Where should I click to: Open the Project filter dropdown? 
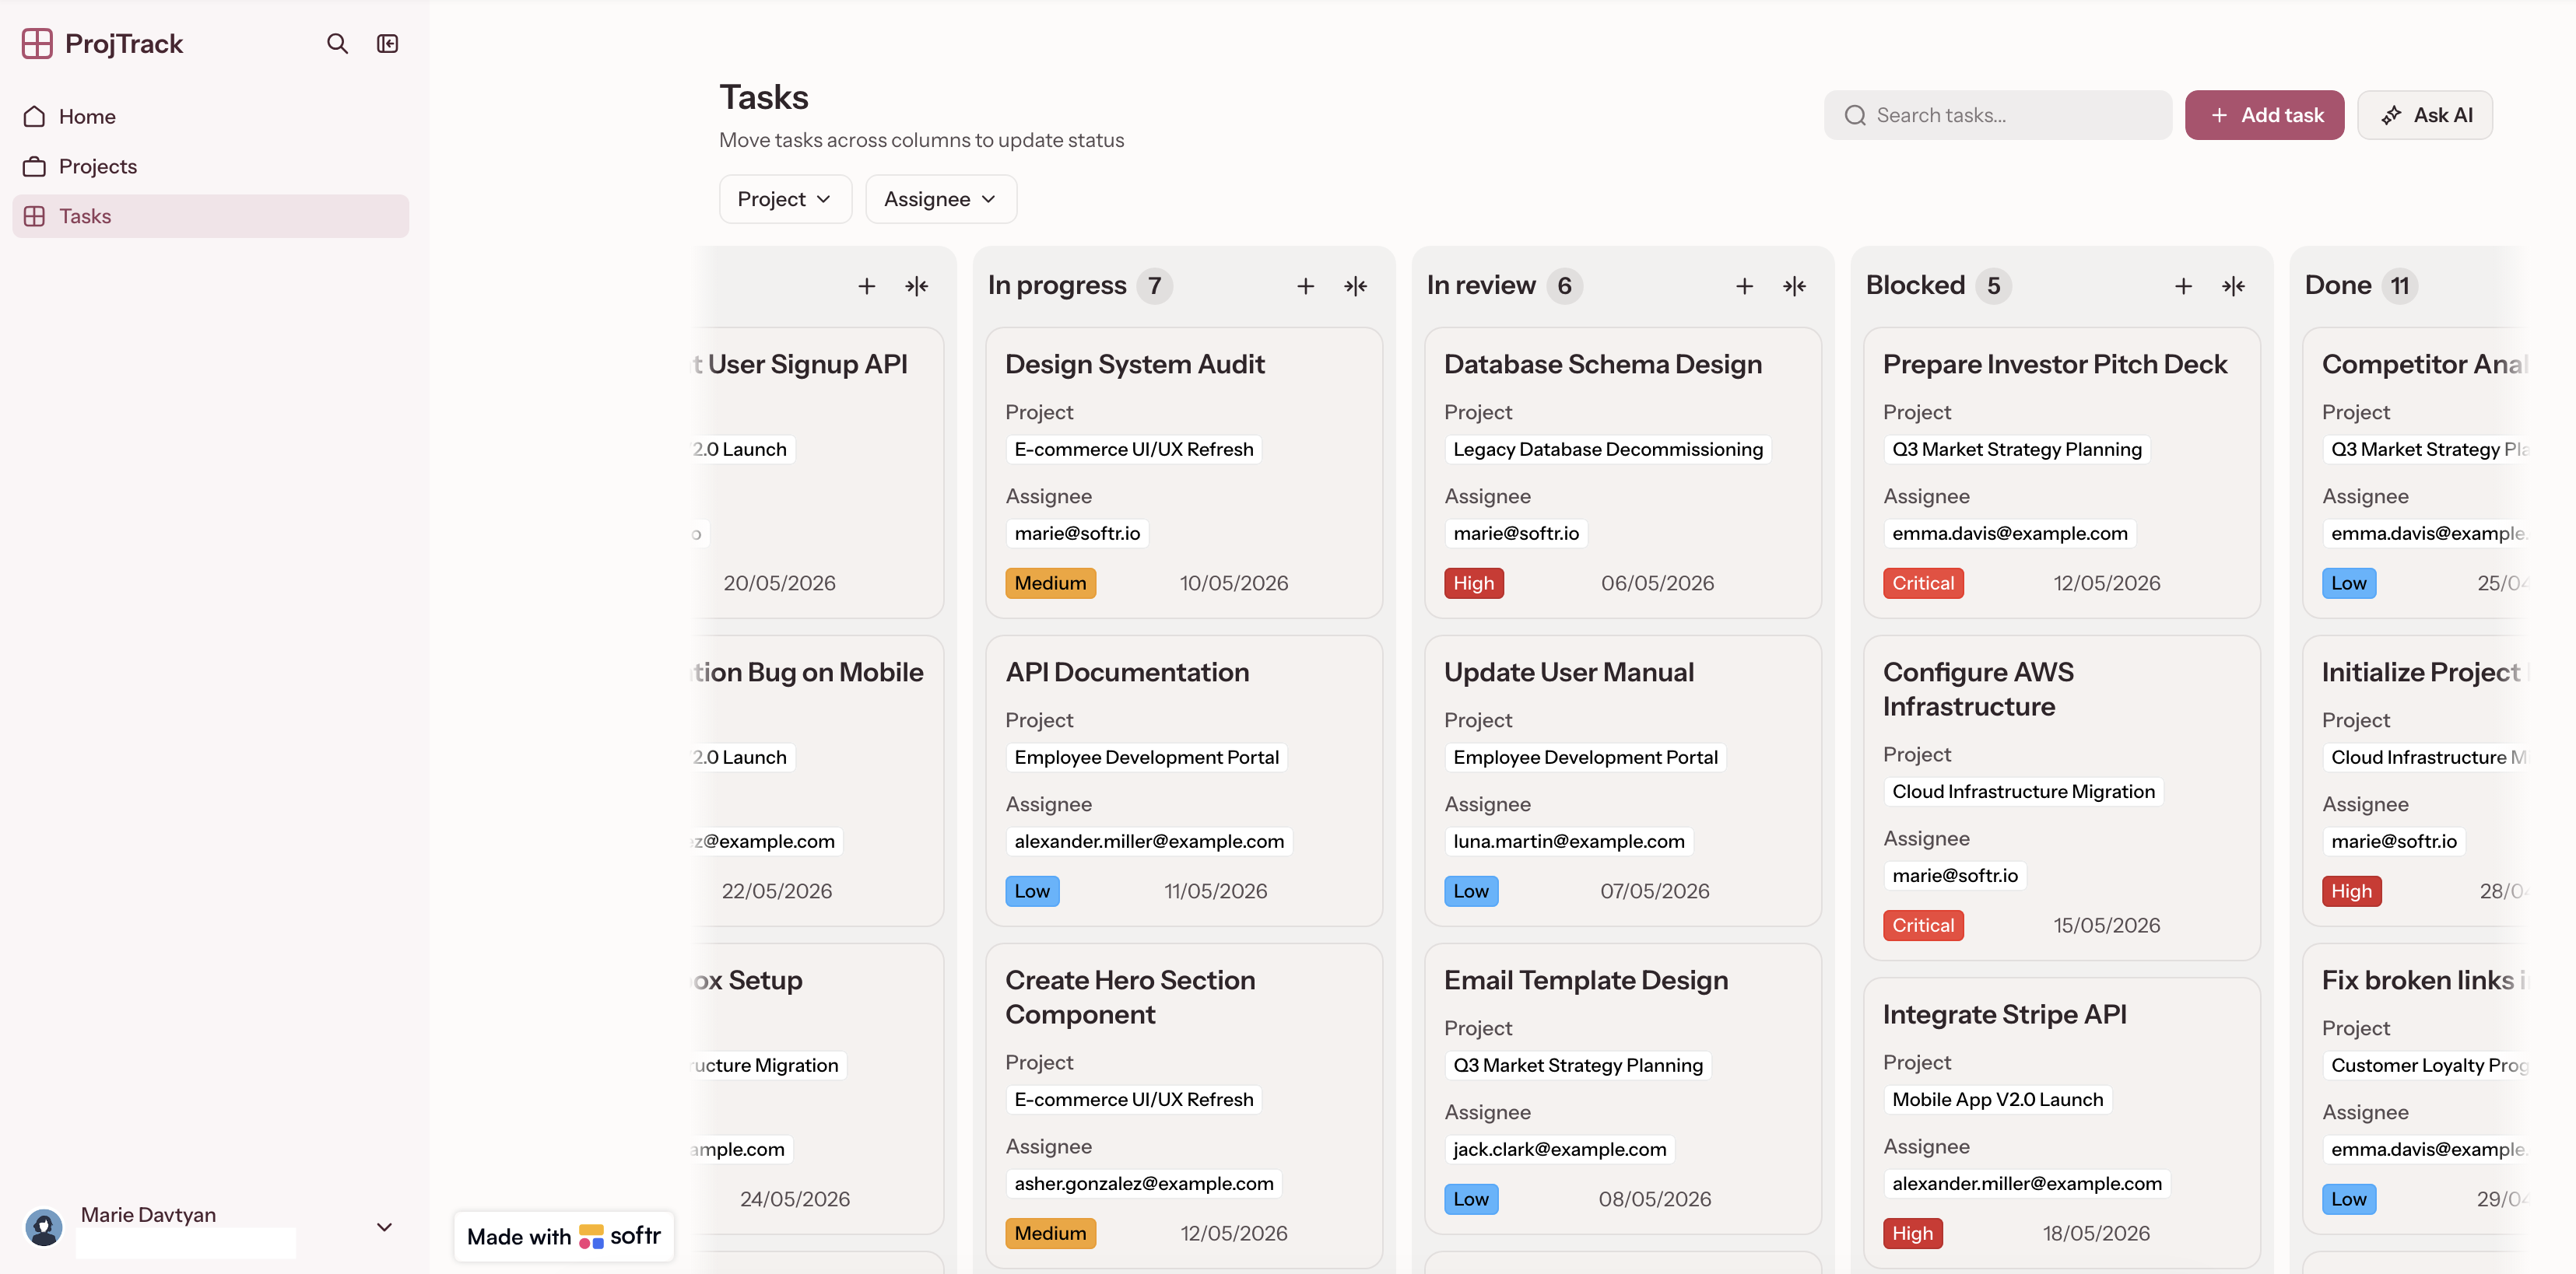(785, 199)
